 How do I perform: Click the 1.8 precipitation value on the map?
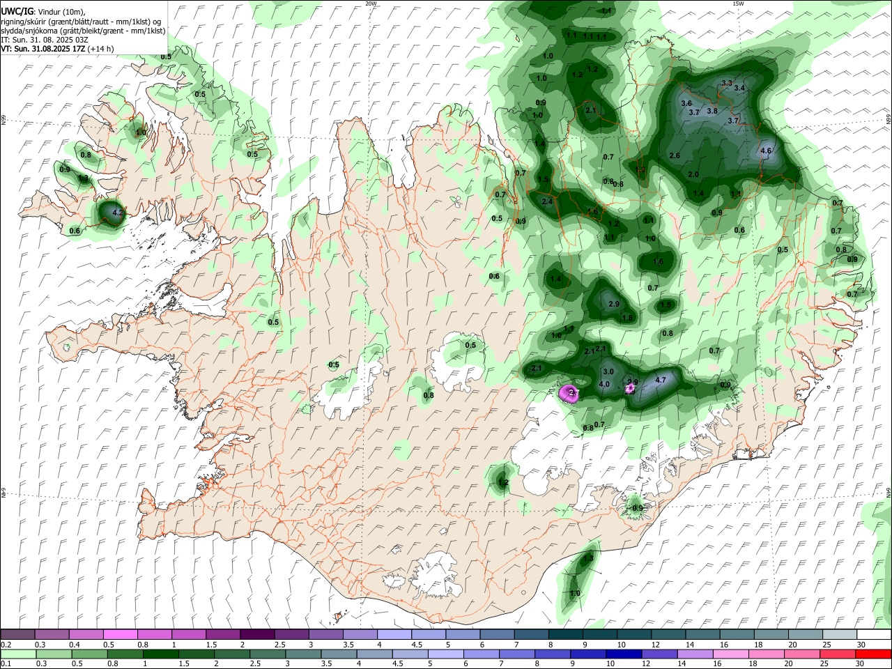627,318
